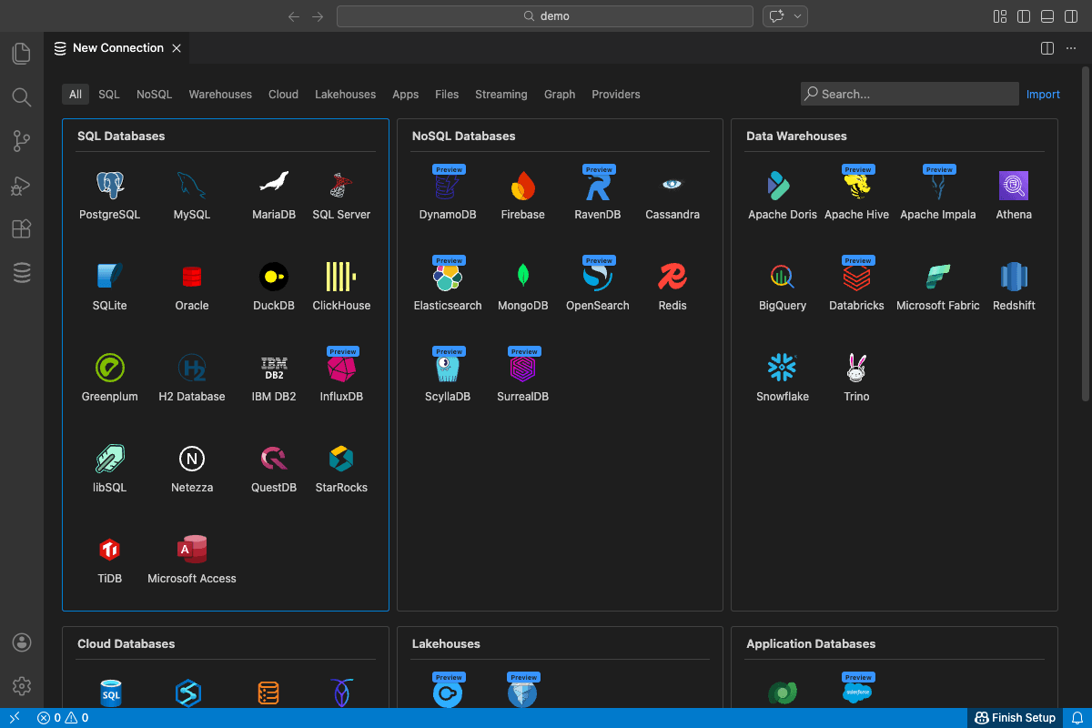Open the More Actions ellipsis menu
The image size is (1092, 728).
(x=1071, y=48)
